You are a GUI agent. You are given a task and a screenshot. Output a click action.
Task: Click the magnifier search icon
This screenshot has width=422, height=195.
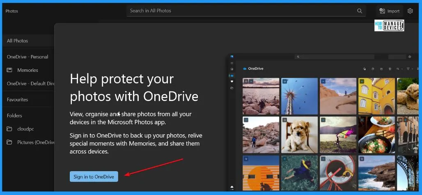point(359,11)
